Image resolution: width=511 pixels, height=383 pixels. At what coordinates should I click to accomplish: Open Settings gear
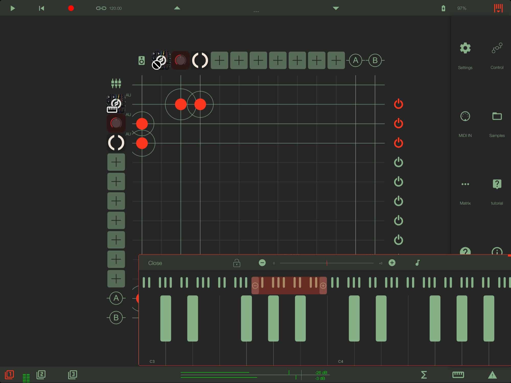click(x=465, y=48)
